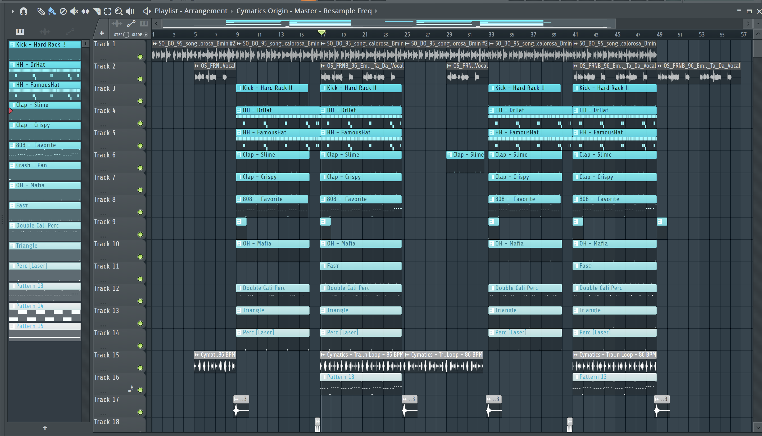
Task: Click bar 33 on the timeline ruler
Action: point(491,34)
